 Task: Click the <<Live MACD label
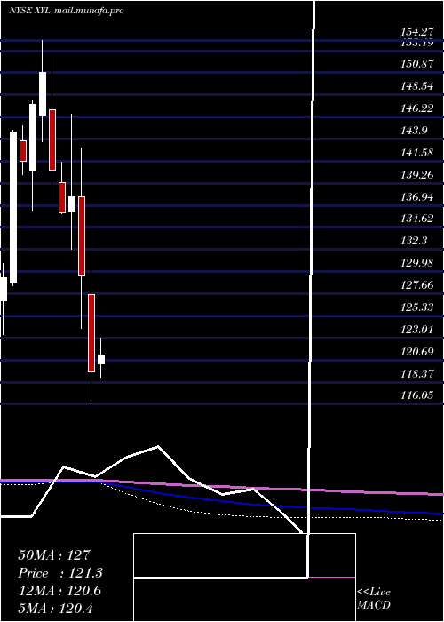pos(374,598)
